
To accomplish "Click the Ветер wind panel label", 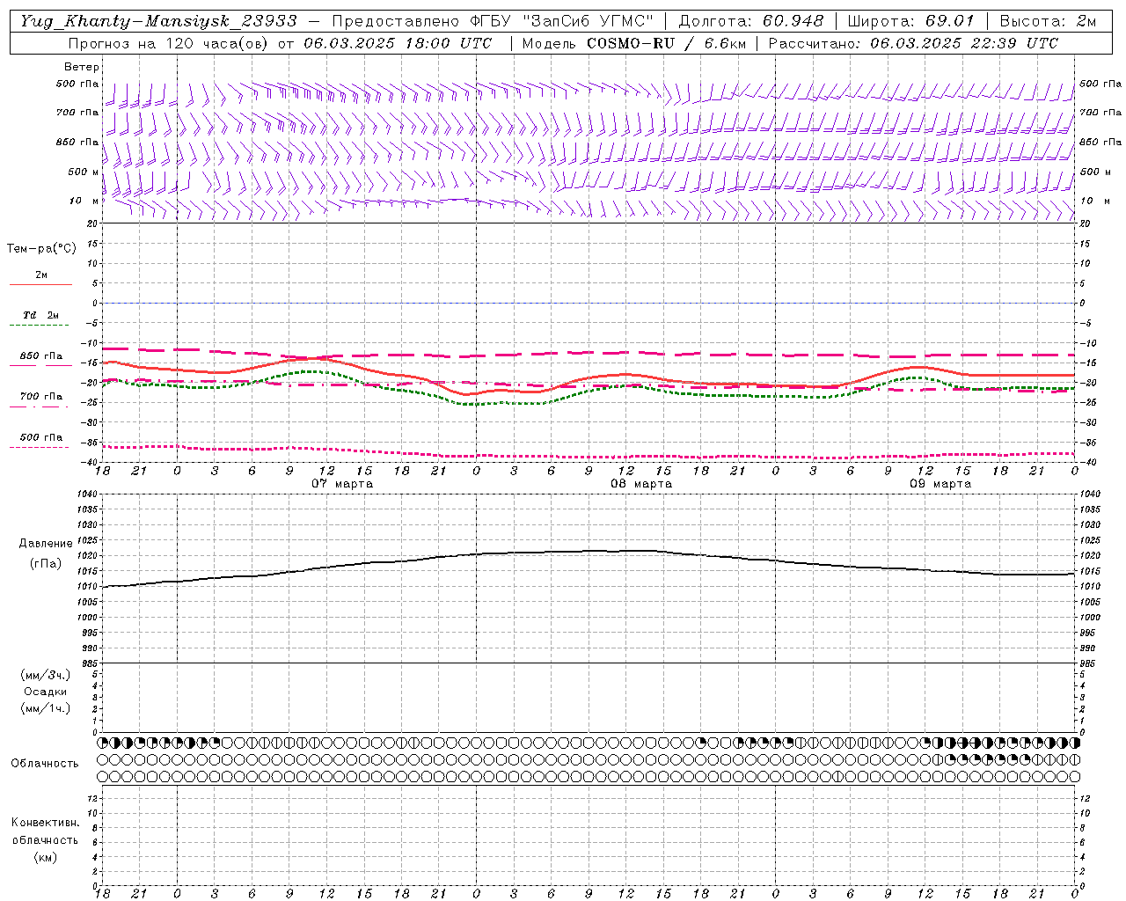I will tap(82, 67).
